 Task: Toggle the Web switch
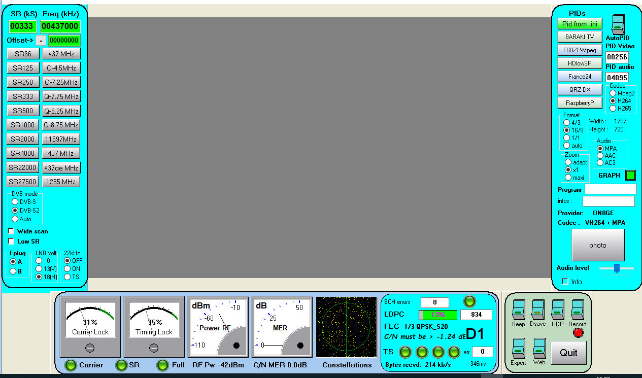click(539, 349)
